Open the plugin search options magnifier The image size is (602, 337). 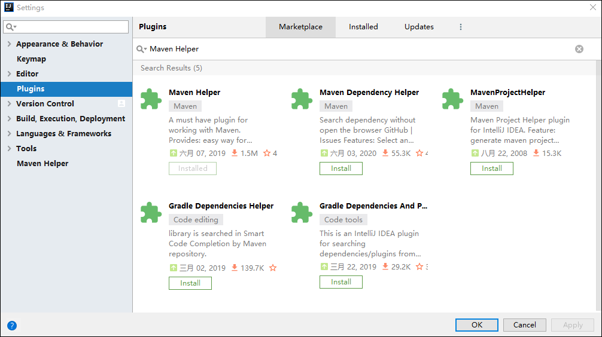(142, 49)
